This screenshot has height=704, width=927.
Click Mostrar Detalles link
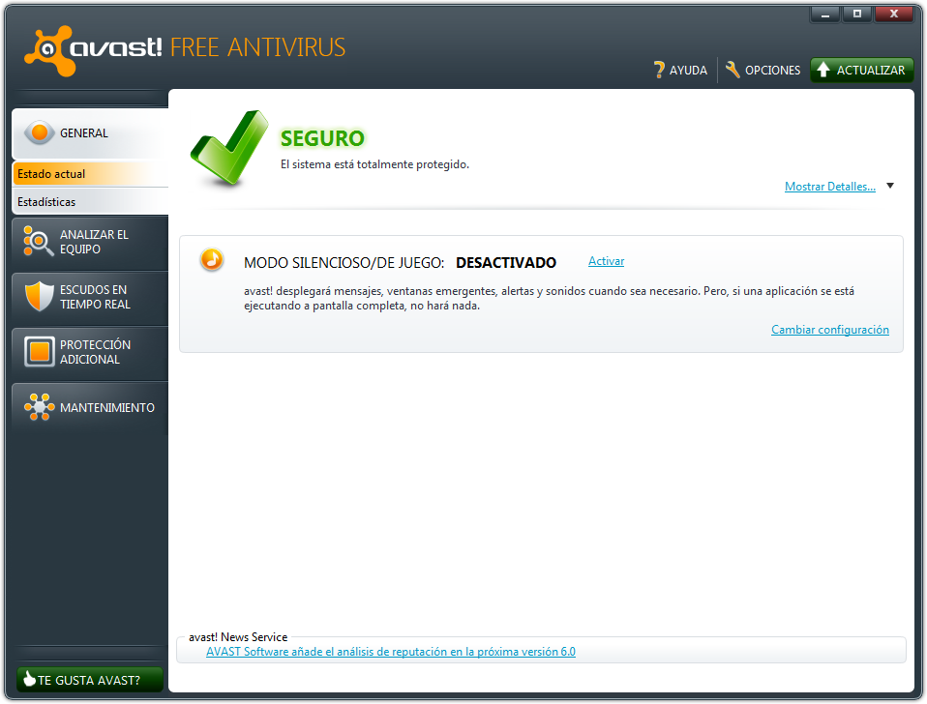point(830,187)
